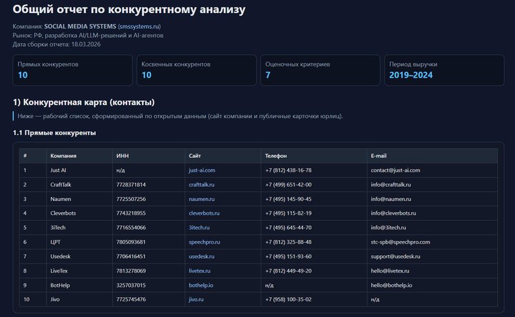Click the report date 18.03.2026 line

[56, 45]
